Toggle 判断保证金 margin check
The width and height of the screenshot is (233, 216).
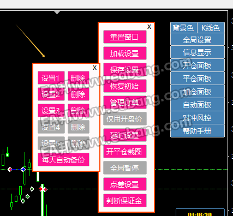125,201
